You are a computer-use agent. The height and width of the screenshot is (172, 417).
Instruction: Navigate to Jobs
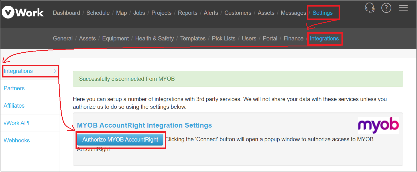point(139,13)
